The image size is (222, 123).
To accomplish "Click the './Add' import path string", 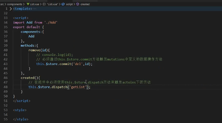I will [x=51, y=22].
